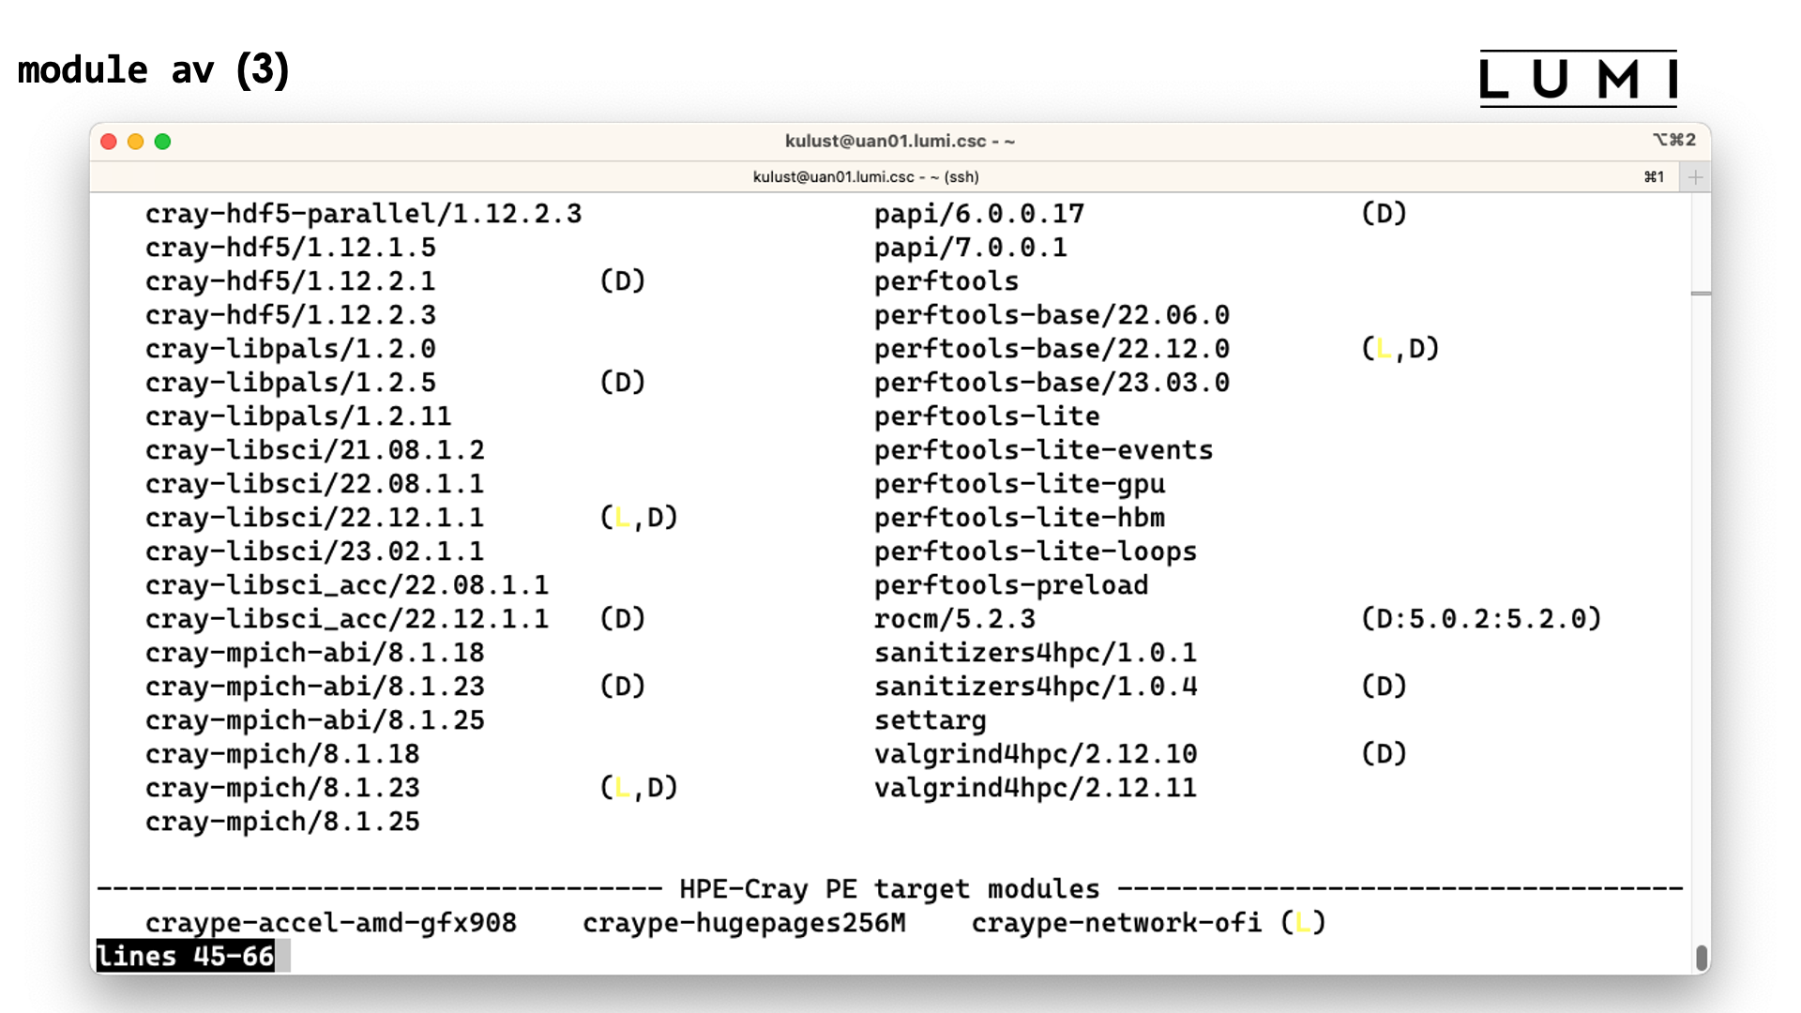Close the terminal window with red button
This screenshot has width=1801, height=1013.
[109, 142]
